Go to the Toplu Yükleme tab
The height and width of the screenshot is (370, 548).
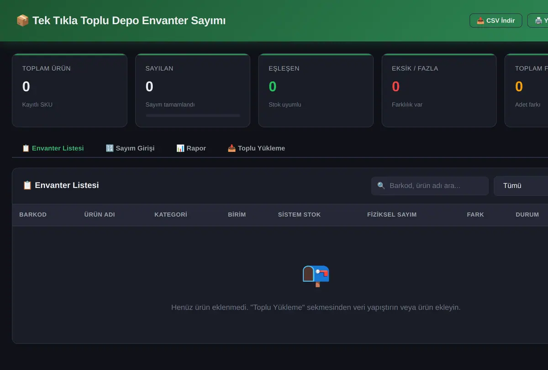point(256,148)
